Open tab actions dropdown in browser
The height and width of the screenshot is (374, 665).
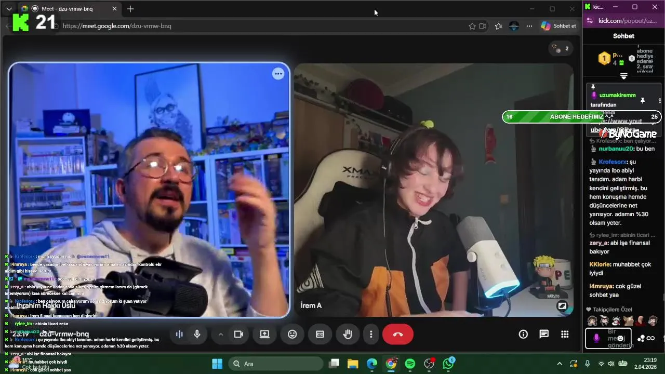coord(9,9)
